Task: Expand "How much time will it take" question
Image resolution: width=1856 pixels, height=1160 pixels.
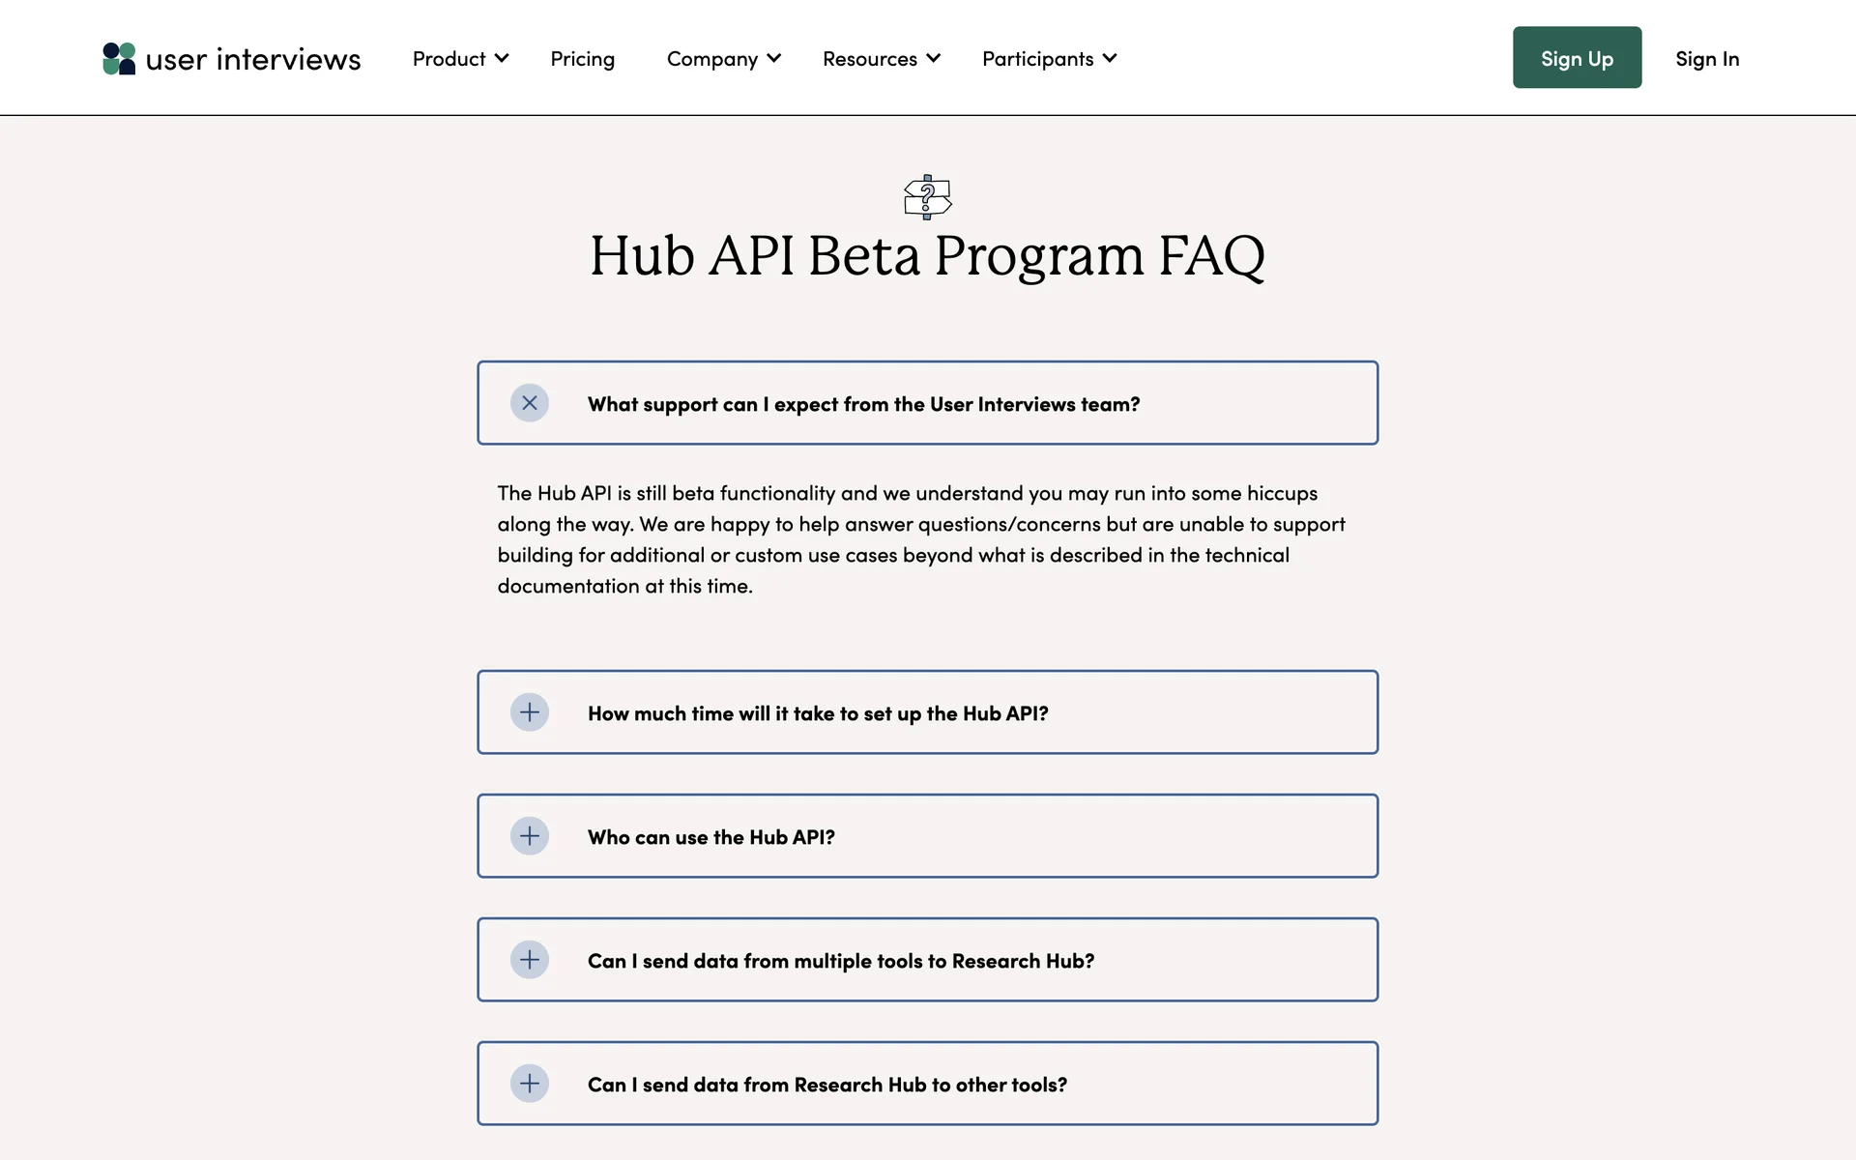Action: 818,713
